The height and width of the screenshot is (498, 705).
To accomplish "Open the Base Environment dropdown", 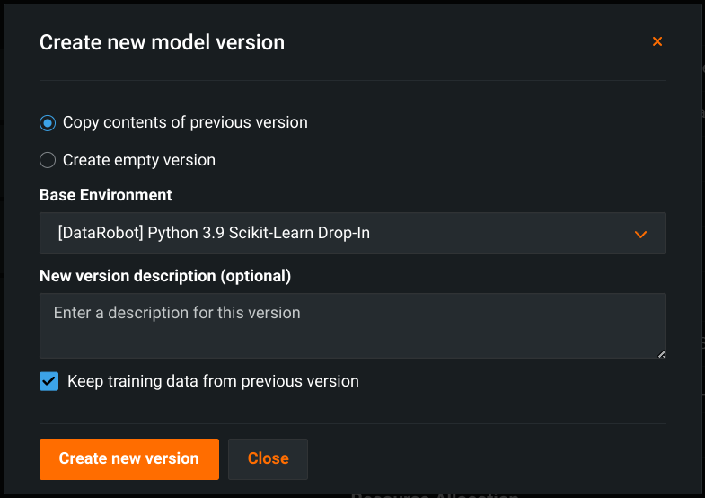I will (x=352, y=233).
